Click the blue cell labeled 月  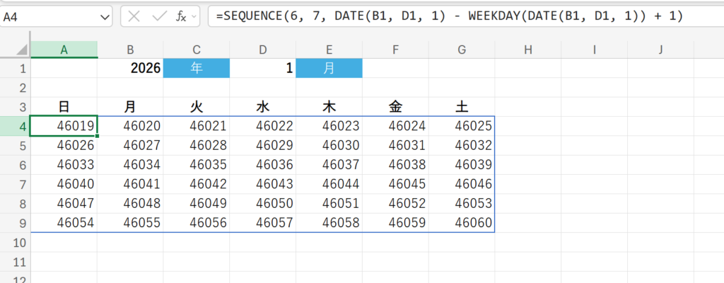[x=329, y=69]
